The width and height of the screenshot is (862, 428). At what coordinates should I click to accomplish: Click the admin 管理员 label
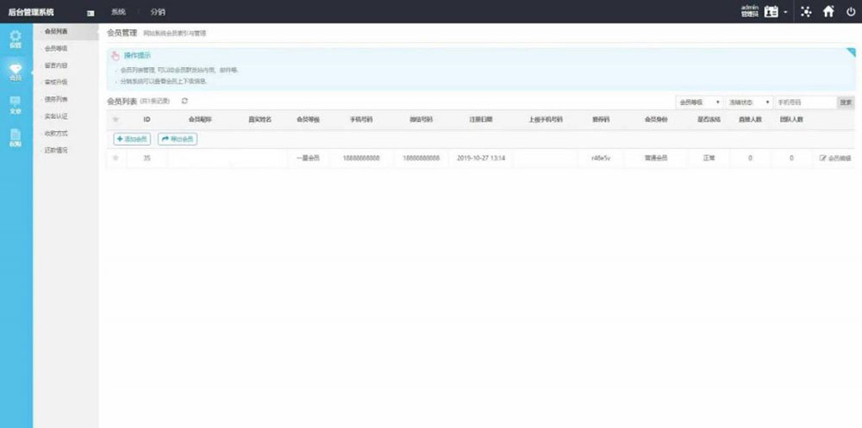tap(750, 11)
